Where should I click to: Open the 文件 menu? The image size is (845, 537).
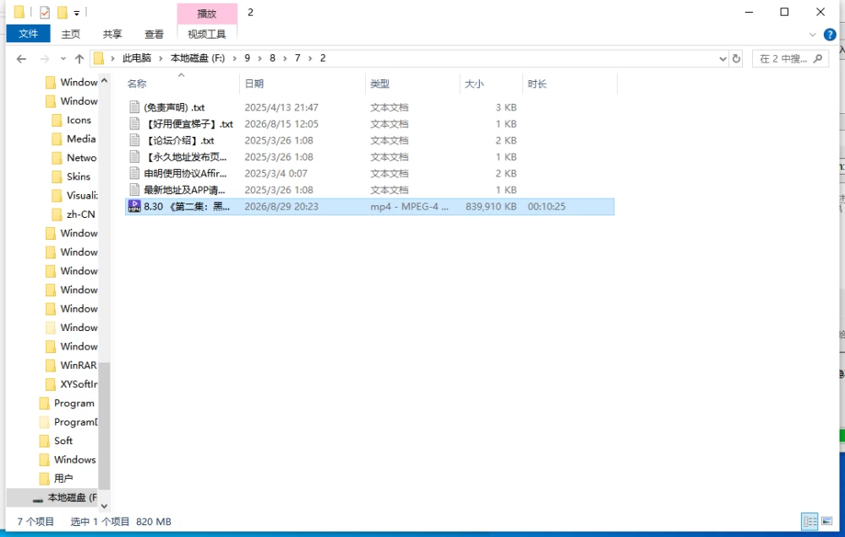click(x=28, y=34)
